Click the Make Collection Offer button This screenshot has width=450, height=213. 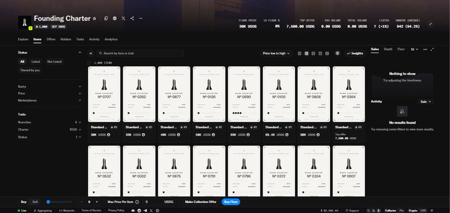(200, 202)
